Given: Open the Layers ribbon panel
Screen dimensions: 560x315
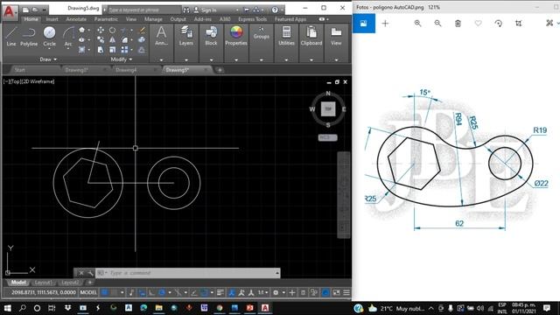Looking at the screenshot, I should coord(186,37).
